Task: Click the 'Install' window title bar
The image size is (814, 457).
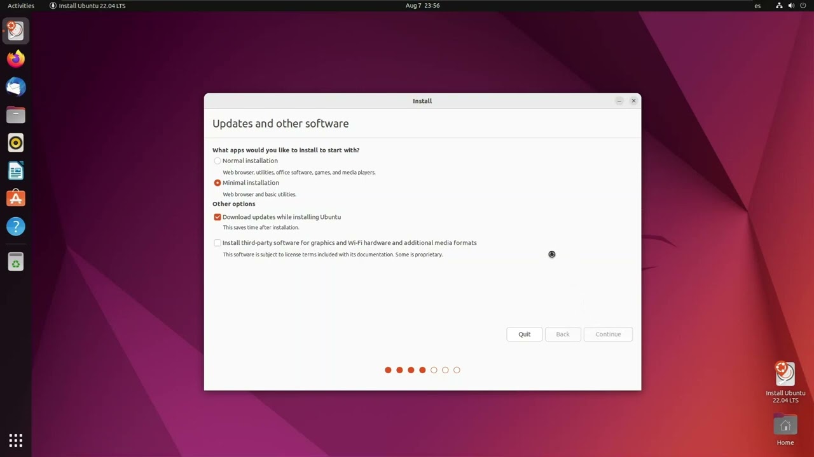Action: click(x=422, y=101)
